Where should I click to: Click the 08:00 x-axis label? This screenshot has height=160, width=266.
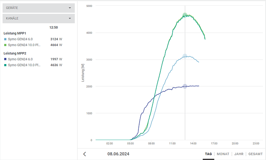[152, 144]
